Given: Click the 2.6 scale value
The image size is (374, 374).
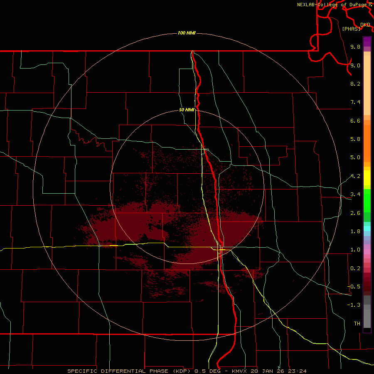Looking at the screenshot, I should (355, 213).
